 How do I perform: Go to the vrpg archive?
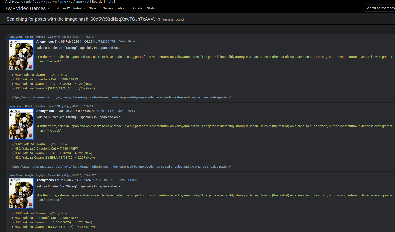(x=79, y=2)
